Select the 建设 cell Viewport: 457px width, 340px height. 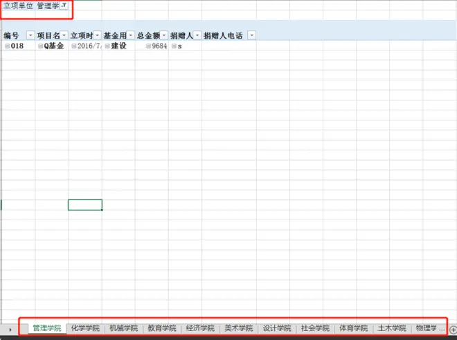click(118, 46)
